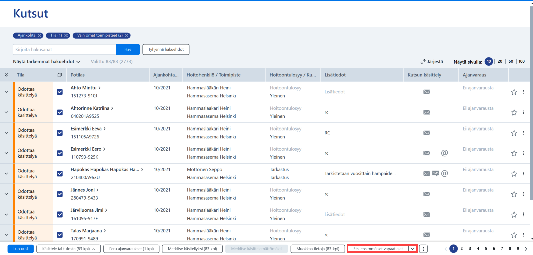Uncheck the Järviluoma Jimi row checkbox
The height and width of the screenshot is (255, 533).
click(60, 214)
